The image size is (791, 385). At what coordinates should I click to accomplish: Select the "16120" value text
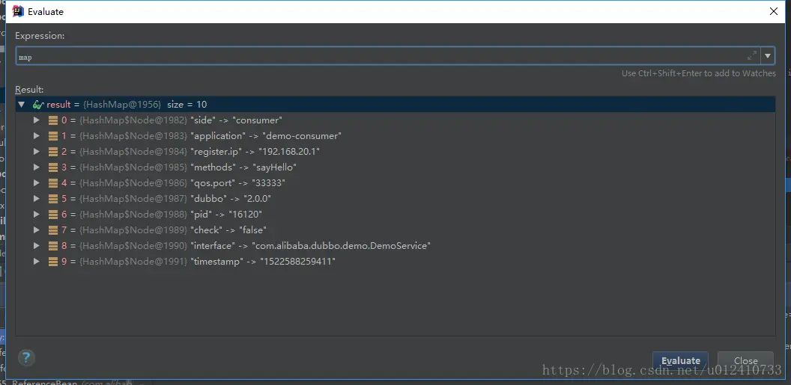pyautogui.click(x=245, y=215)
